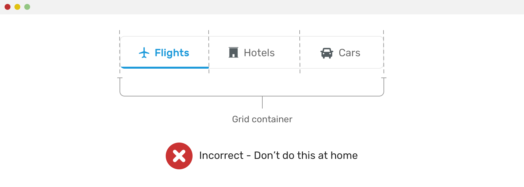Image resolution: width=524 pixels, height=187 pixels.
Task: Click the horizontal bracket line under the tabs
Action: pyautogui.click(x=196, y=96)
